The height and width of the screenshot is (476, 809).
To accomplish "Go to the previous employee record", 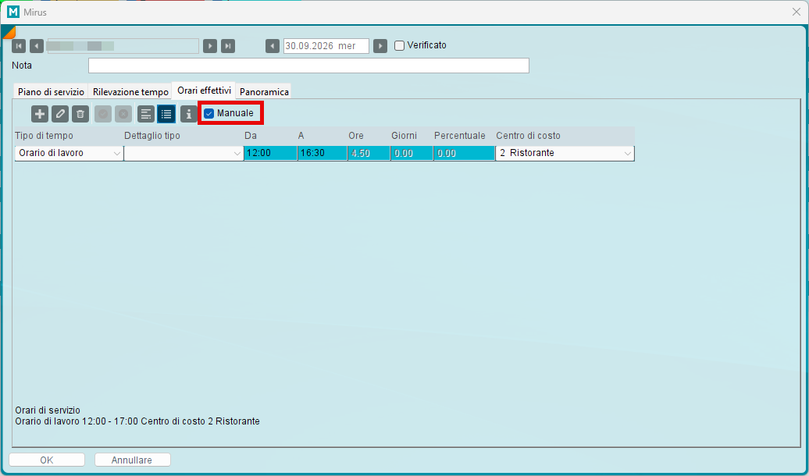I will click(x=37, y=46).
